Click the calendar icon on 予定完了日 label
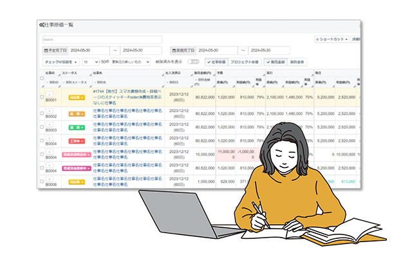This screenshot has width=394, height=255. point(46,50)
